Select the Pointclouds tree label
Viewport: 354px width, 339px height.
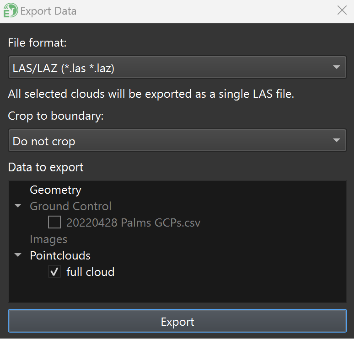click(x=60, y=255)
